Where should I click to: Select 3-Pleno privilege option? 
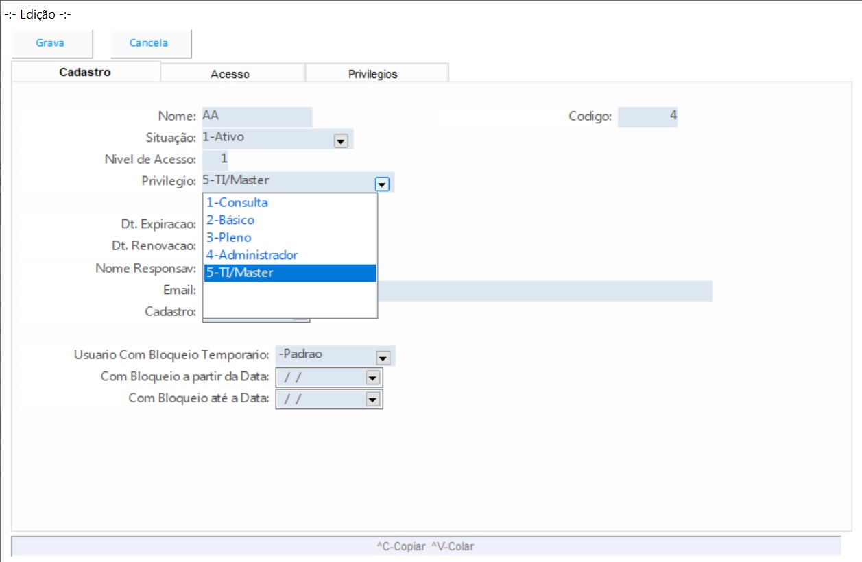229,238
